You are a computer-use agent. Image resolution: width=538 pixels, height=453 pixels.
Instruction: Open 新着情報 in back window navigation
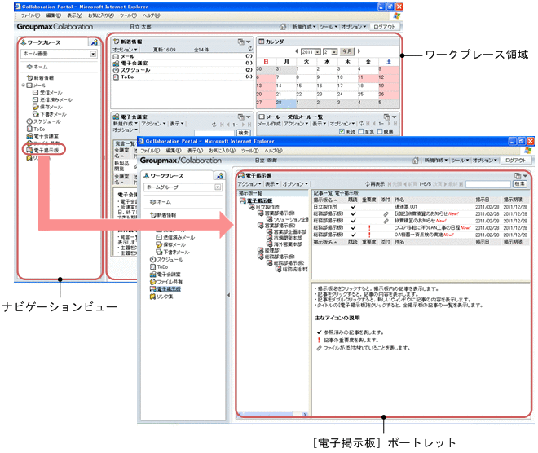click(x=40, y=78)
